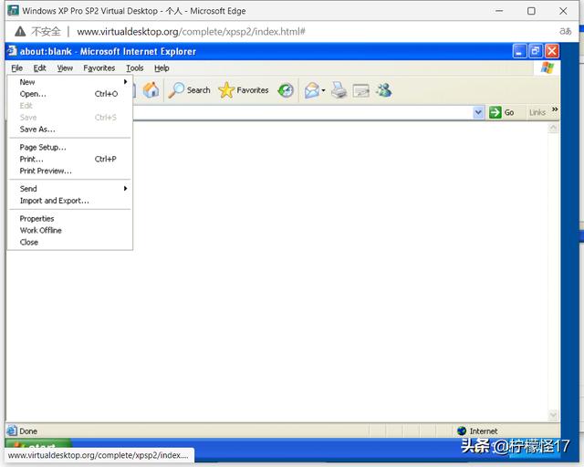Click the XP Start button

[x=38, y=444]
